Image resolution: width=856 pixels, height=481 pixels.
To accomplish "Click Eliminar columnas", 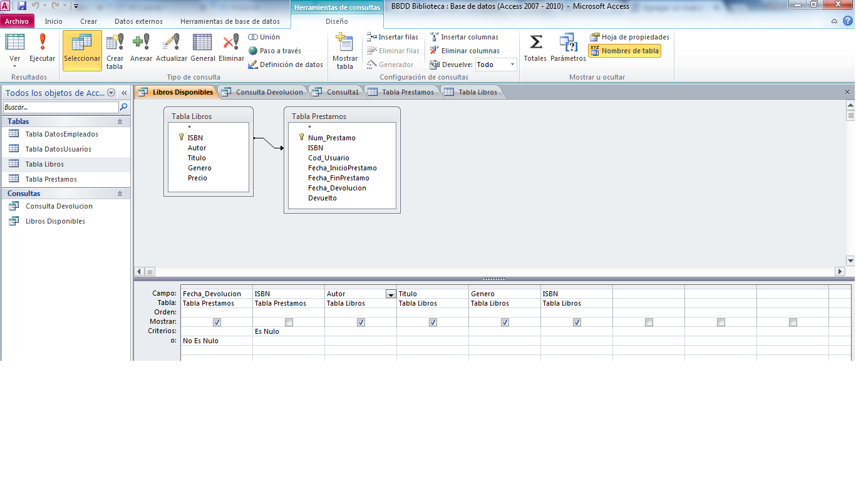I will 465,51.
